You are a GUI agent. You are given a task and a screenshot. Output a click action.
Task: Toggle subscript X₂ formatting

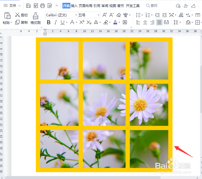(89, 23)
